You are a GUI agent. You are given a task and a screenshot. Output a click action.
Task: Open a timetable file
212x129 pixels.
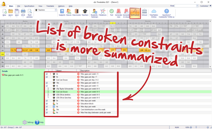click(x=10, y=13)
